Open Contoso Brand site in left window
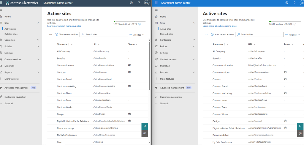This screenshot has height=145, width=304. [64, 79]
